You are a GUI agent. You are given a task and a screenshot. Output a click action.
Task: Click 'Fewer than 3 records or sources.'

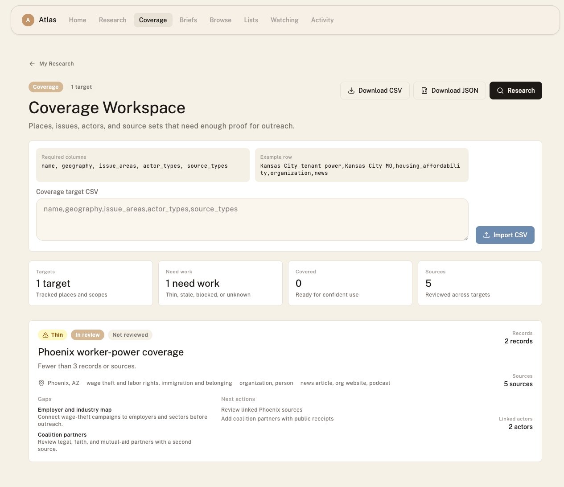click(x=87, y=366)
